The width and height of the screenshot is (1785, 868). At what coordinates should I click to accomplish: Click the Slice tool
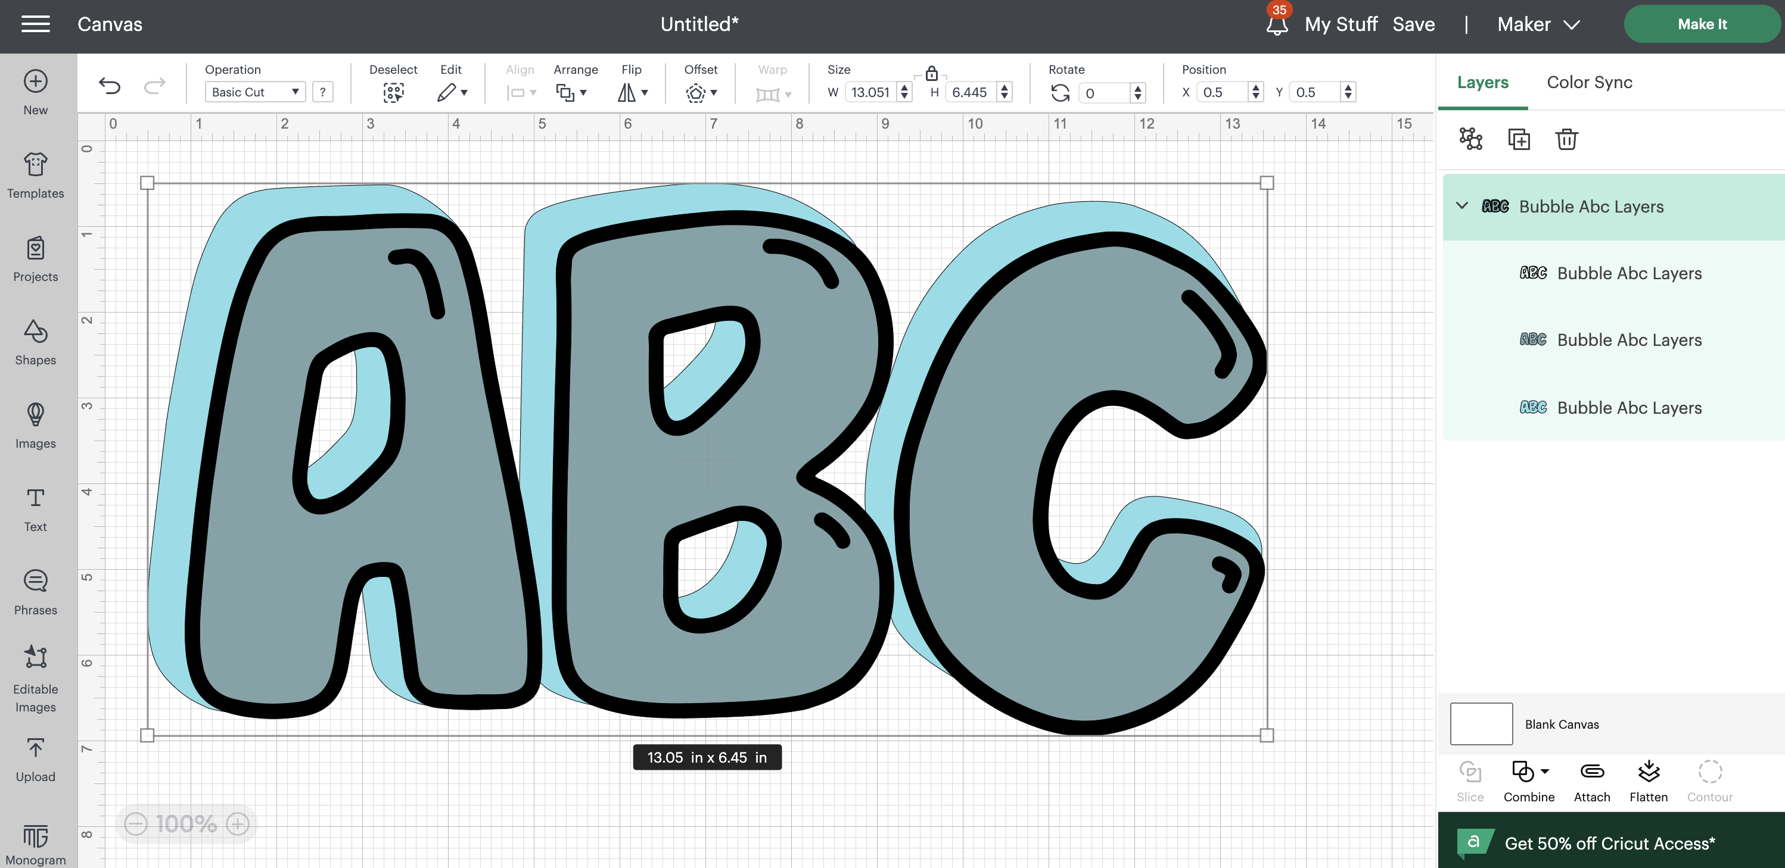coord(1470,782)
